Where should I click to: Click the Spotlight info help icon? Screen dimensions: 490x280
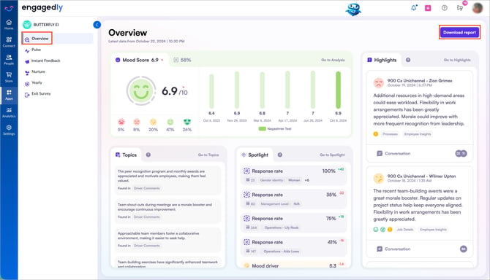[279, 155]
